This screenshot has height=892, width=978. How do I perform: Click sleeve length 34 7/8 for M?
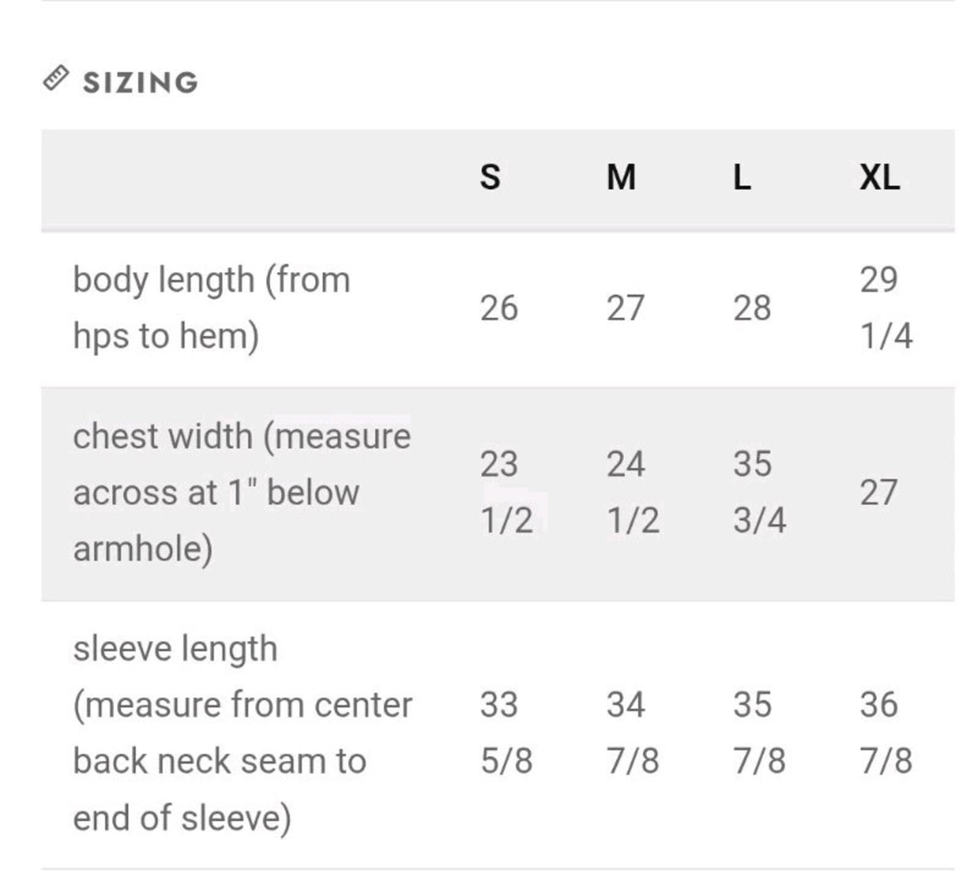click(x=632, y=733)
